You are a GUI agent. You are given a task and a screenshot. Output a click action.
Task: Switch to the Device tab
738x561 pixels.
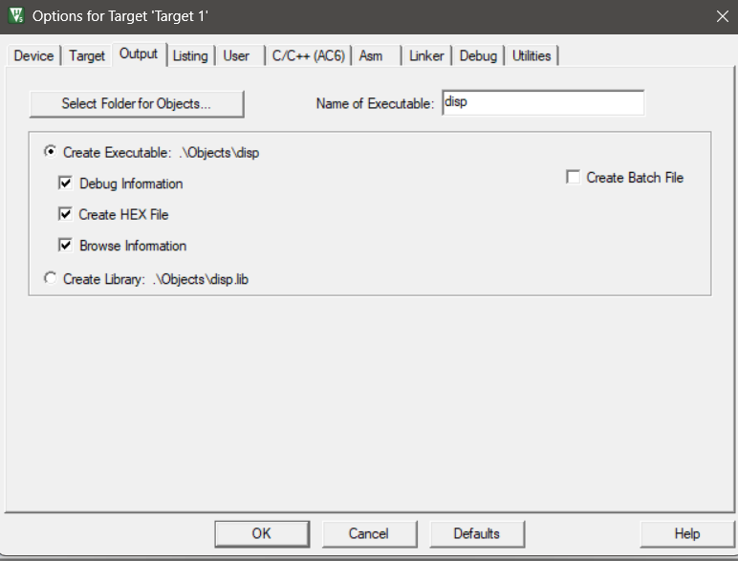point(33,56)
